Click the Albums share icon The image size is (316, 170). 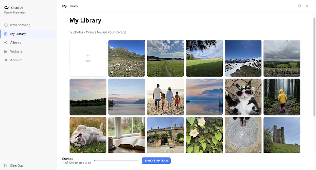6,43
